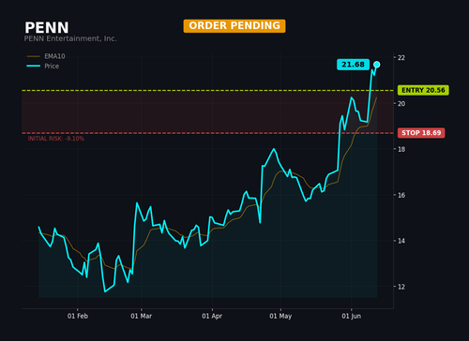Image resolution: width=469 pixels, height=341 pixels.
Task: Click the INITIAL RISK -9.10% label
Action: pyautogui.click(x=56, y=139)
